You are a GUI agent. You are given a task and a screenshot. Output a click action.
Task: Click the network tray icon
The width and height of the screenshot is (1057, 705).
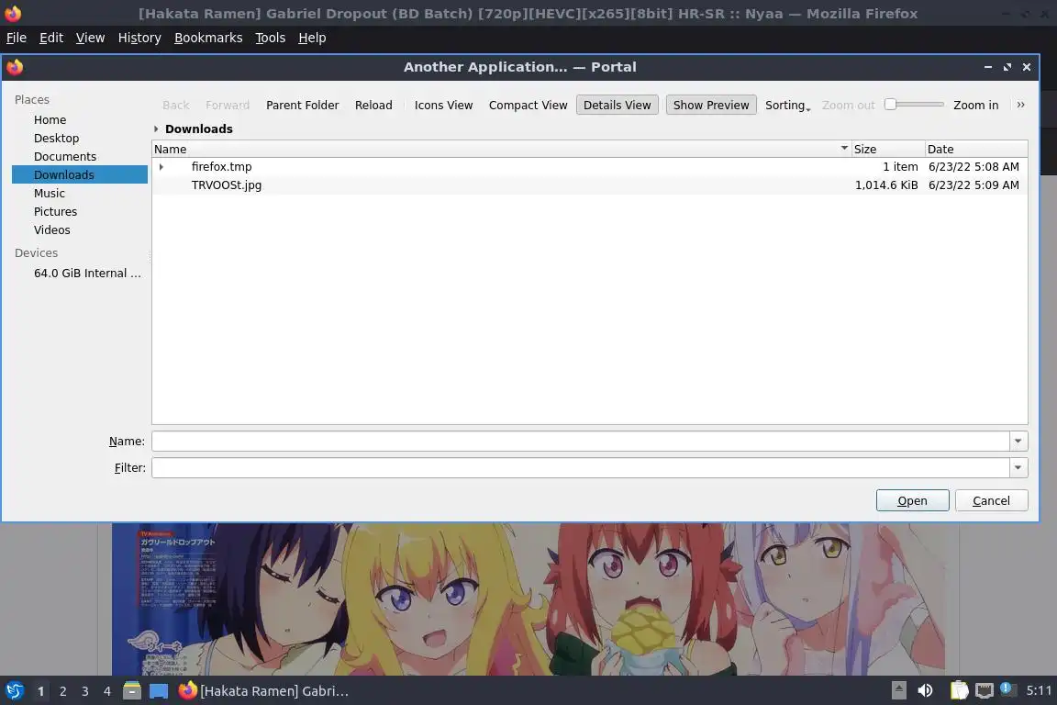click(985, 691)
